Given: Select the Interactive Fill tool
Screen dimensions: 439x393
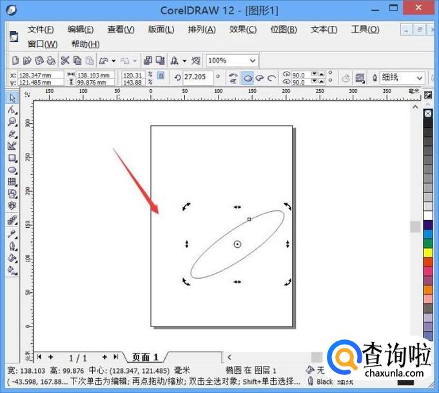Looking at the screenshot, I should [x=12, y=270].
